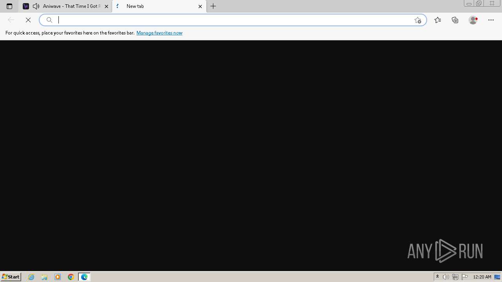Open the profile avatar menu
The height and width of the screenshot is (282, 502).
coord(473,20)
